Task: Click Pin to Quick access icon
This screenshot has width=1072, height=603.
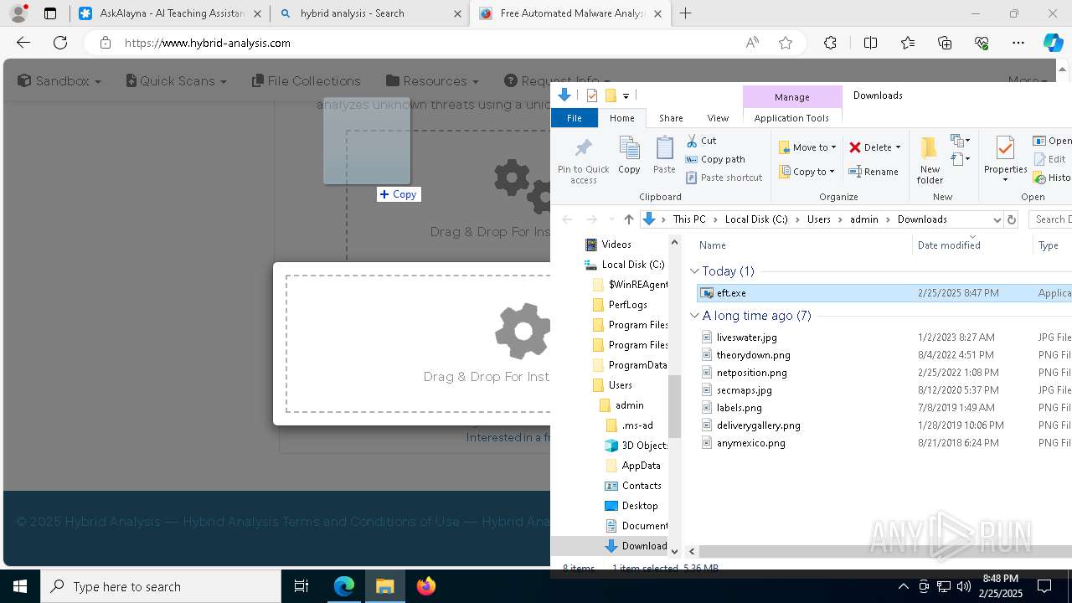Action: coord(584,161)
